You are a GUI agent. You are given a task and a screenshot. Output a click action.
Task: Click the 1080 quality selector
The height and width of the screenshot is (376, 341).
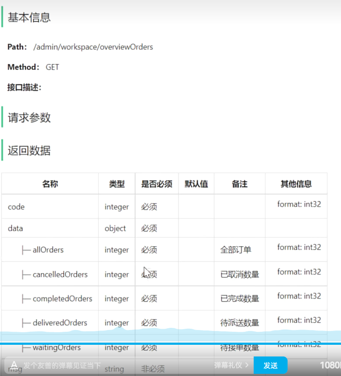[x=330, y=365]
